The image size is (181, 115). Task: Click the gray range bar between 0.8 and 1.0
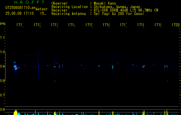6,66
